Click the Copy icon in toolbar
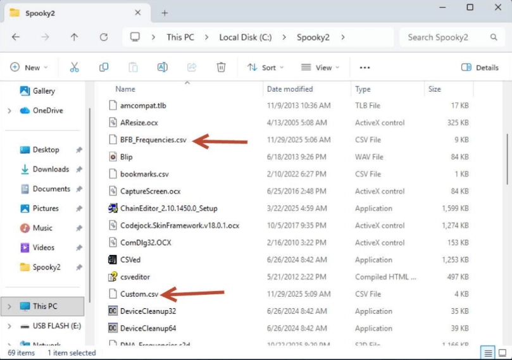Viewport: 512px width, 360px height. (x=104, y=67)
